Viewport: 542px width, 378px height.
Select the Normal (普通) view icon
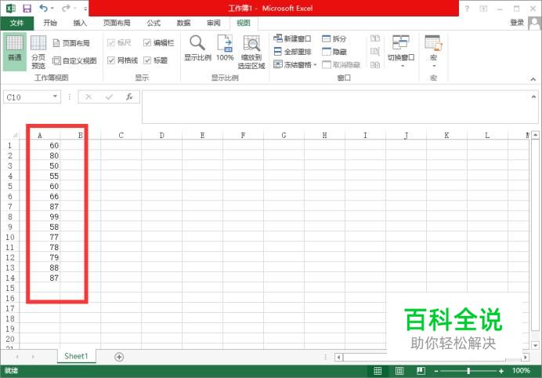pyautogui.click(x=15, y=52)
